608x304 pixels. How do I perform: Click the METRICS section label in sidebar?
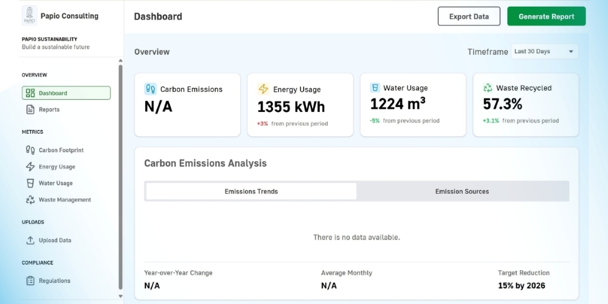pos(33,132)
